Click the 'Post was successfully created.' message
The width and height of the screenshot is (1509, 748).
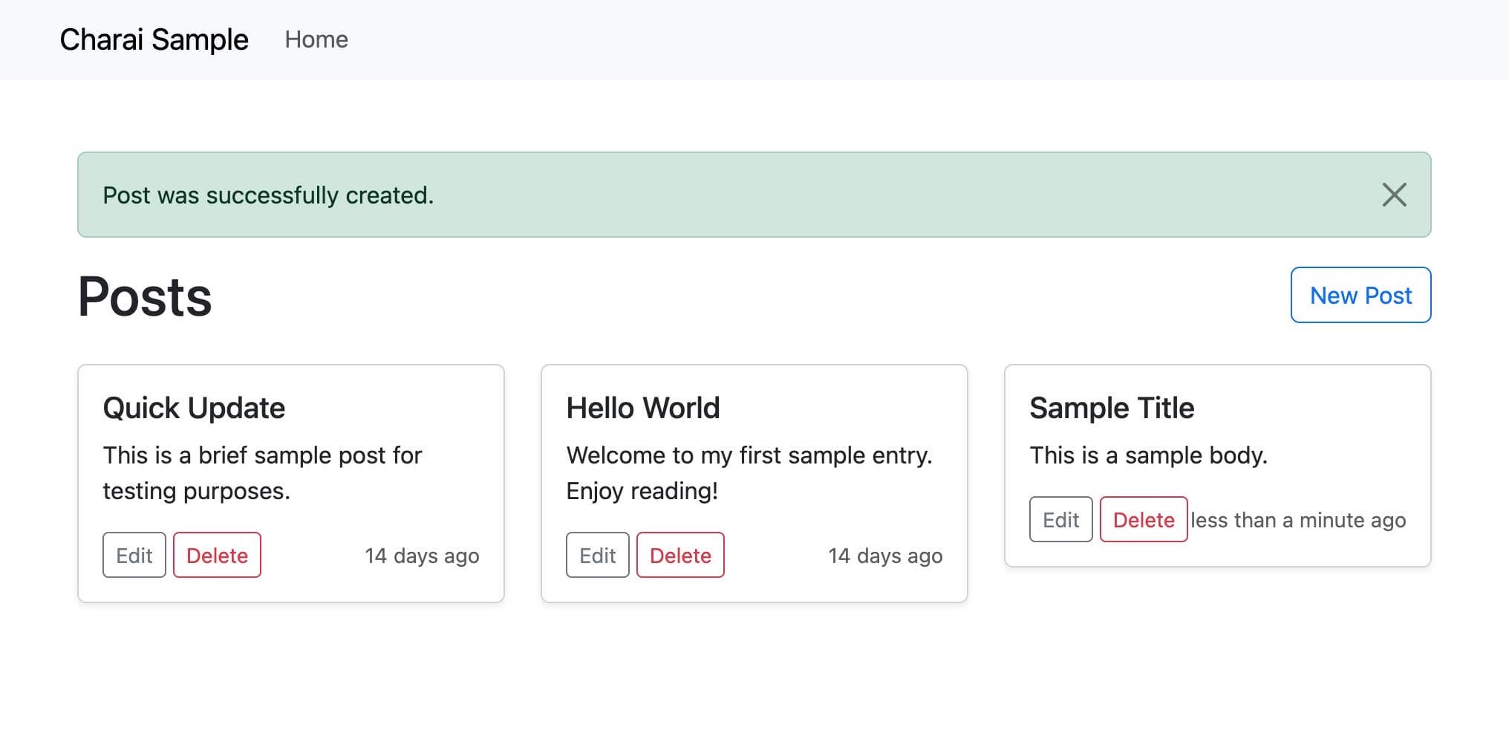[x=268, y=195]
